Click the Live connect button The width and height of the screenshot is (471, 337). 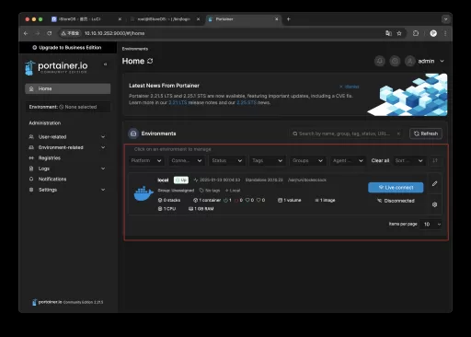[396, 187]
